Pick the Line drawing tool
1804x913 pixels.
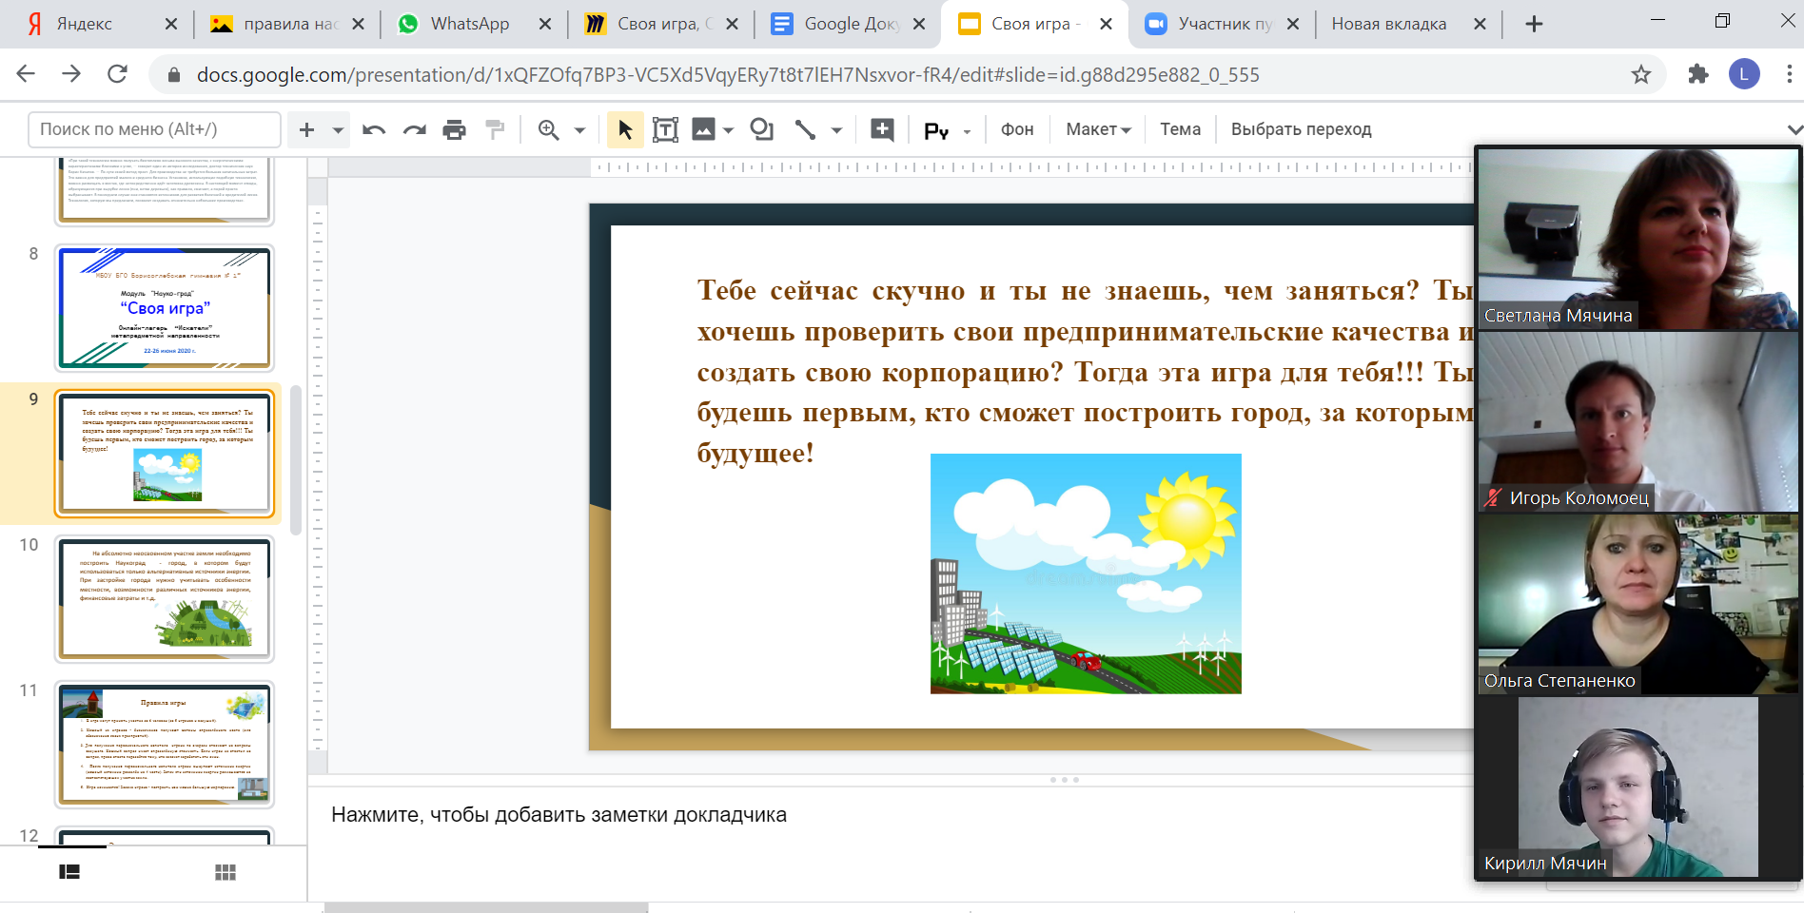tap(805, 129)
